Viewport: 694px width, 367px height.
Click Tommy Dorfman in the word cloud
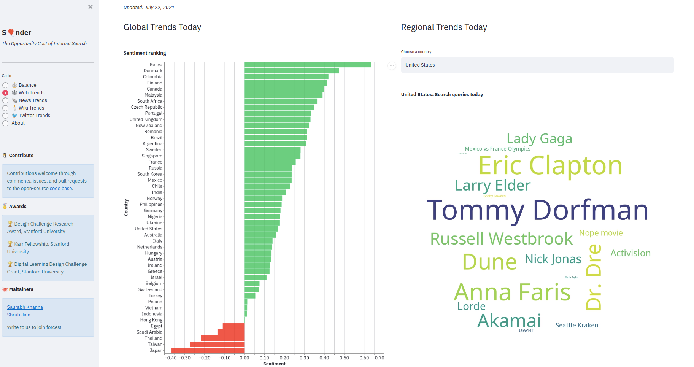coord(537,210)
